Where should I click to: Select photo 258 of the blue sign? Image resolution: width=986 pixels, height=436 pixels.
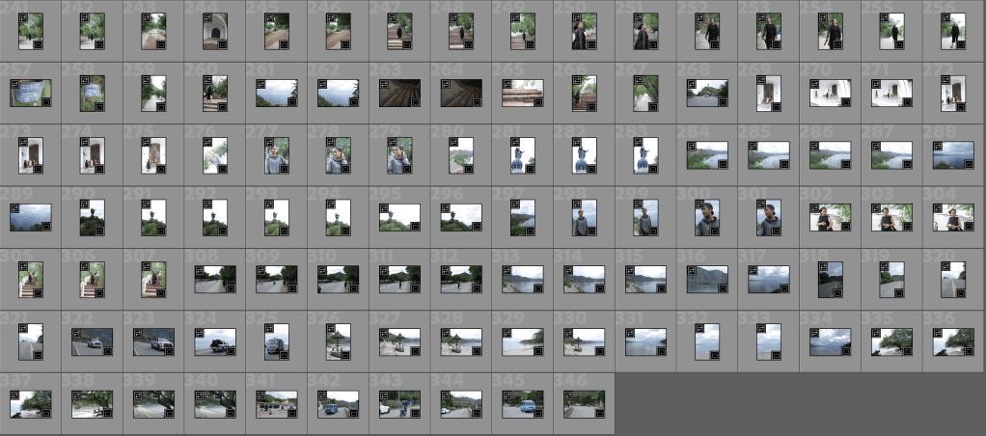click(x=93, y=93)
